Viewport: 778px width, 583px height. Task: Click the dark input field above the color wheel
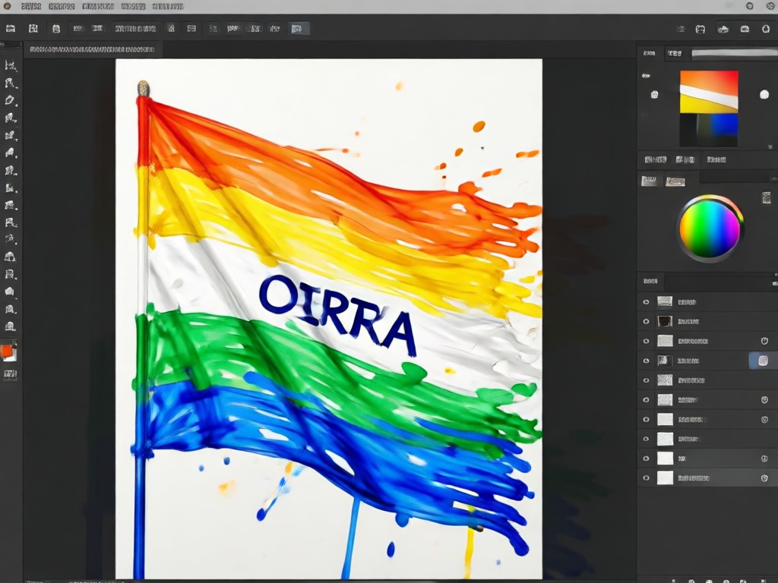[738, 176]
